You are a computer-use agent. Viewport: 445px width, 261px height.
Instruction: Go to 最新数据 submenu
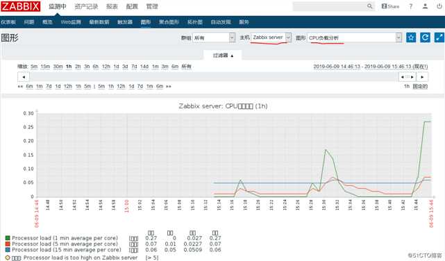[x=99, y=22]
